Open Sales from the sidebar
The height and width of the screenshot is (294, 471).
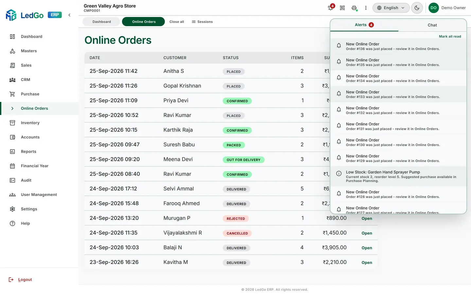pos(26,65)
